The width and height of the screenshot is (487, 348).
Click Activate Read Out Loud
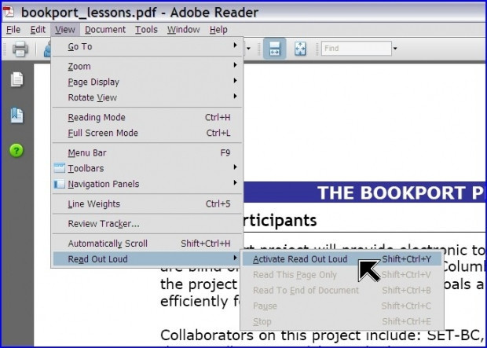tap(342, 259)
